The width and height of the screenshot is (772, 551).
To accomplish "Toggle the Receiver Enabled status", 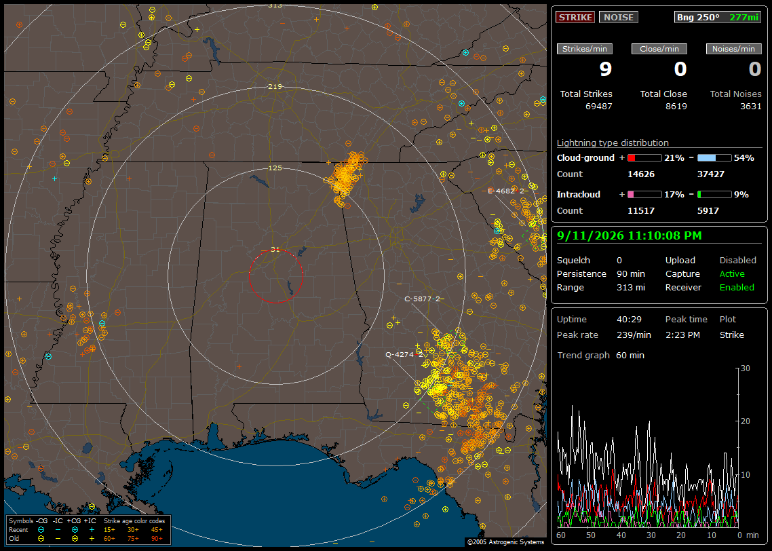I will pyautogui.click(x=737, y=288).
